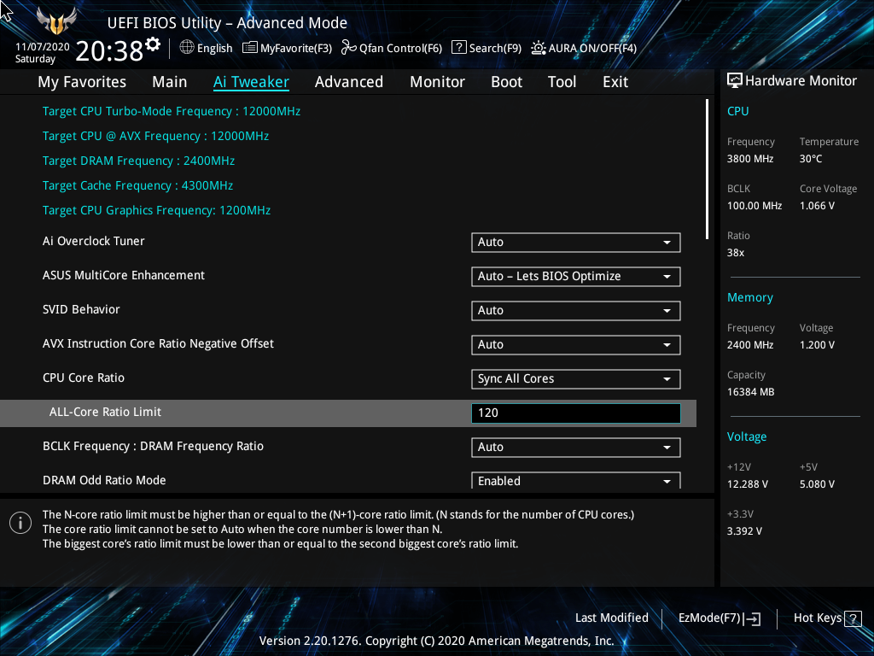This screenshot has height=656, width=874.
Task: Click the ASUS TUF logo
Action: coord(56,21)
